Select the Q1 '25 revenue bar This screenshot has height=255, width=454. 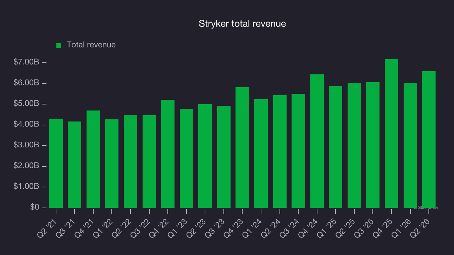click(x=336, y=147)
